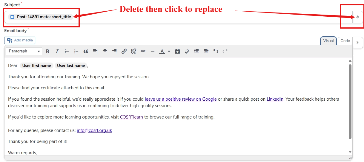Click the 'Thank you for attending our training' sentence

pyautogui.click(x=44, y=77)
